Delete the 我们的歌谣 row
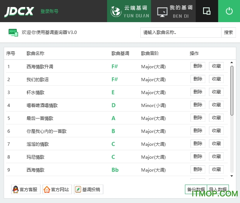 coord(198,79)
